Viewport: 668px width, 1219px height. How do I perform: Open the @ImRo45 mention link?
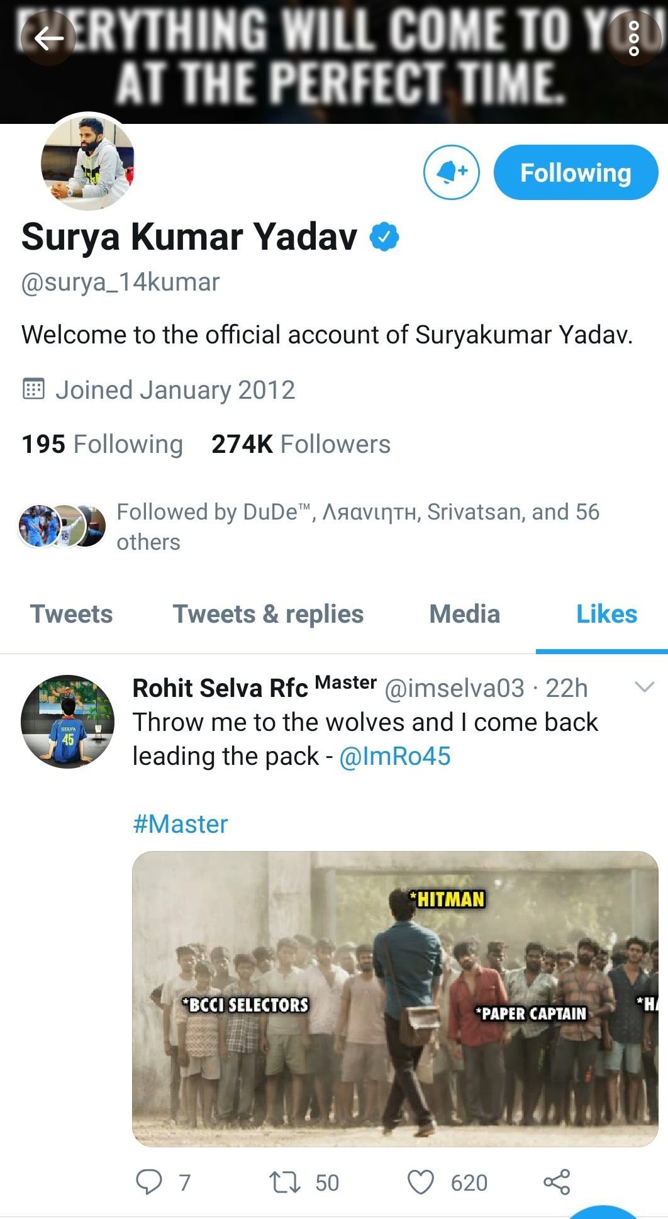(395, 756)
